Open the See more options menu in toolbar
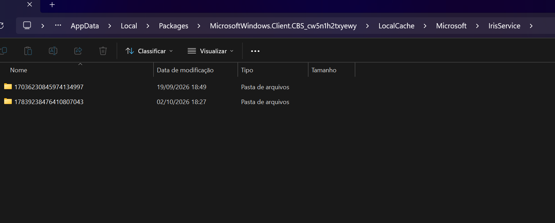Viewport: 555px width, 223px height. (x=255, y=51)
